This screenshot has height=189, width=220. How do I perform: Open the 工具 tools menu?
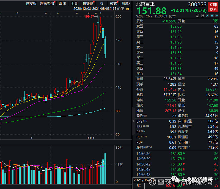pos(74,4)
